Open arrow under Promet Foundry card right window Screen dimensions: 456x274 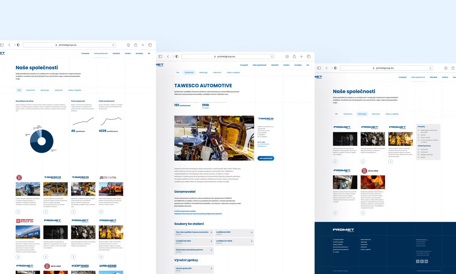[391, 162]
